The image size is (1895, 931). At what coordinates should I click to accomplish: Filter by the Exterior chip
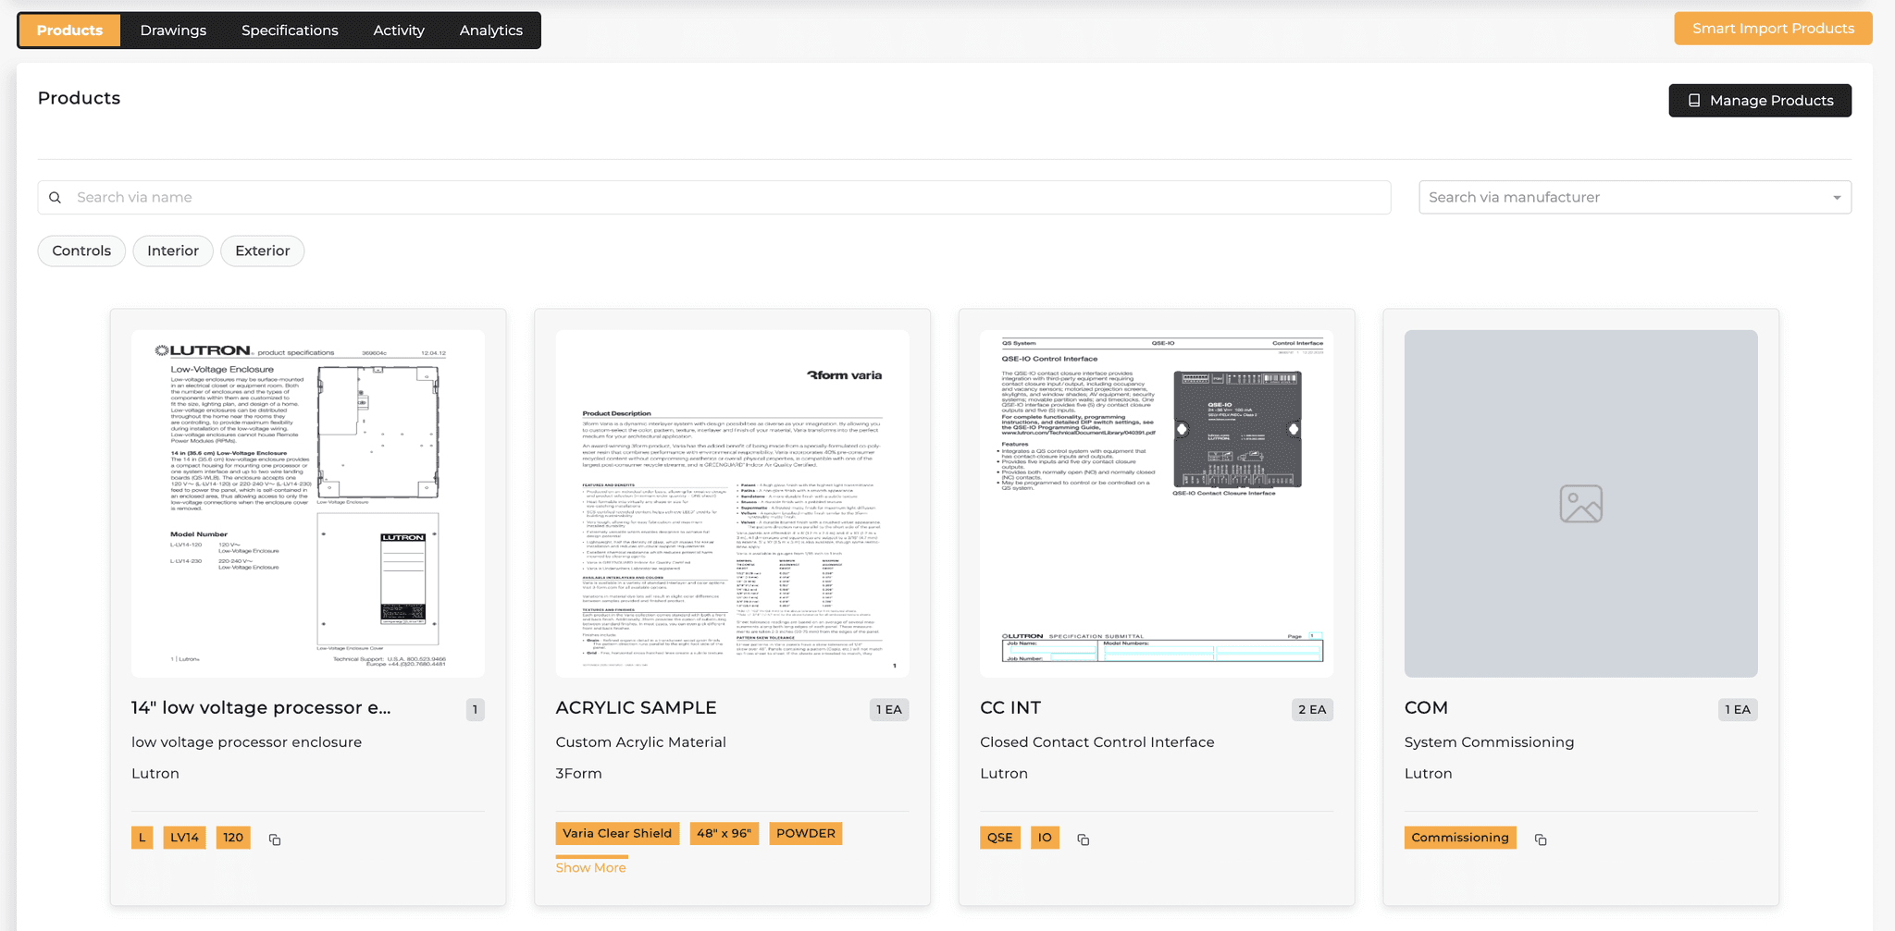[x=263, y=251]
